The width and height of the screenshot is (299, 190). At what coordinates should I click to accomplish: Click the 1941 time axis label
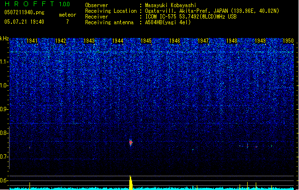[x=32, y=41]
